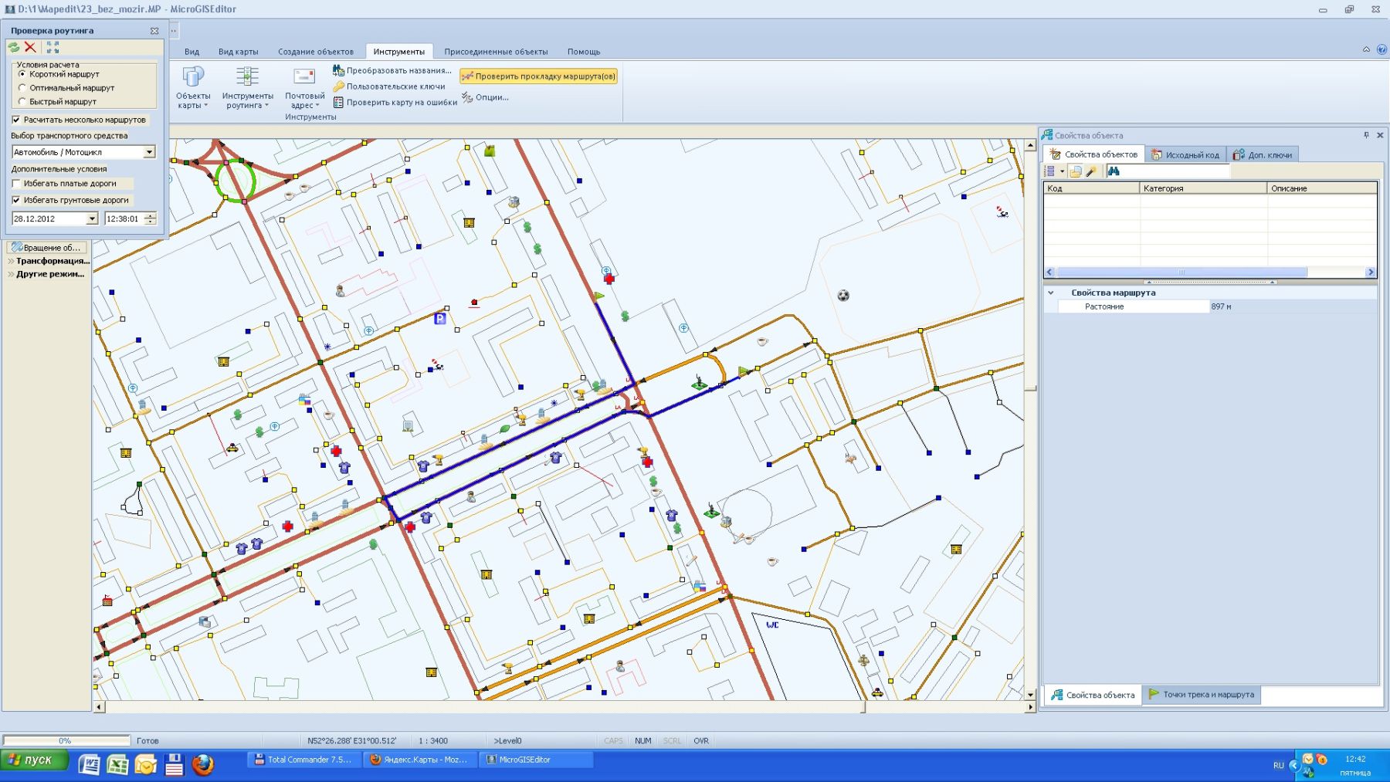Image resolution: width=1390 pixels, height=782 pixels.
Task: Click the red X delete route icon
Action: (x=30, y=48)
